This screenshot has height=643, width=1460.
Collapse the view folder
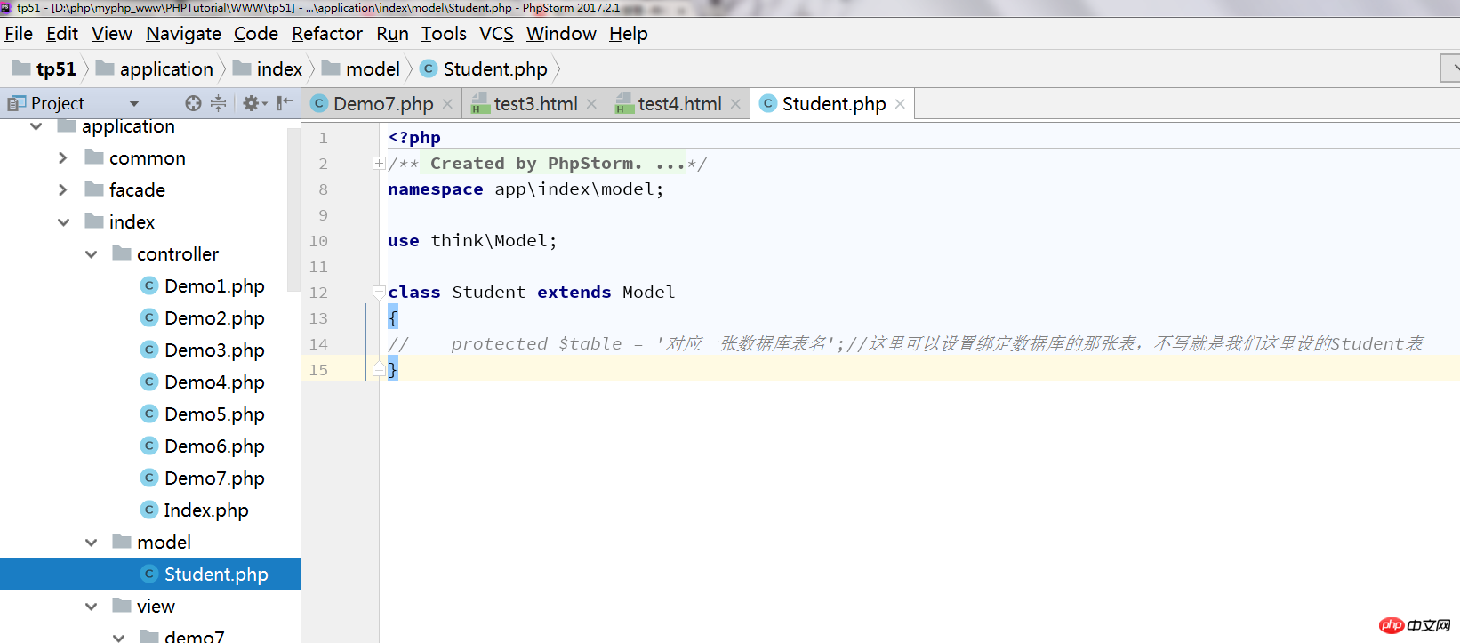pyautogui.click(x=91, y=606)
